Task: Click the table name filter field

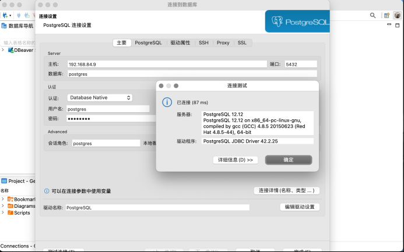Action: pos(18,42)
